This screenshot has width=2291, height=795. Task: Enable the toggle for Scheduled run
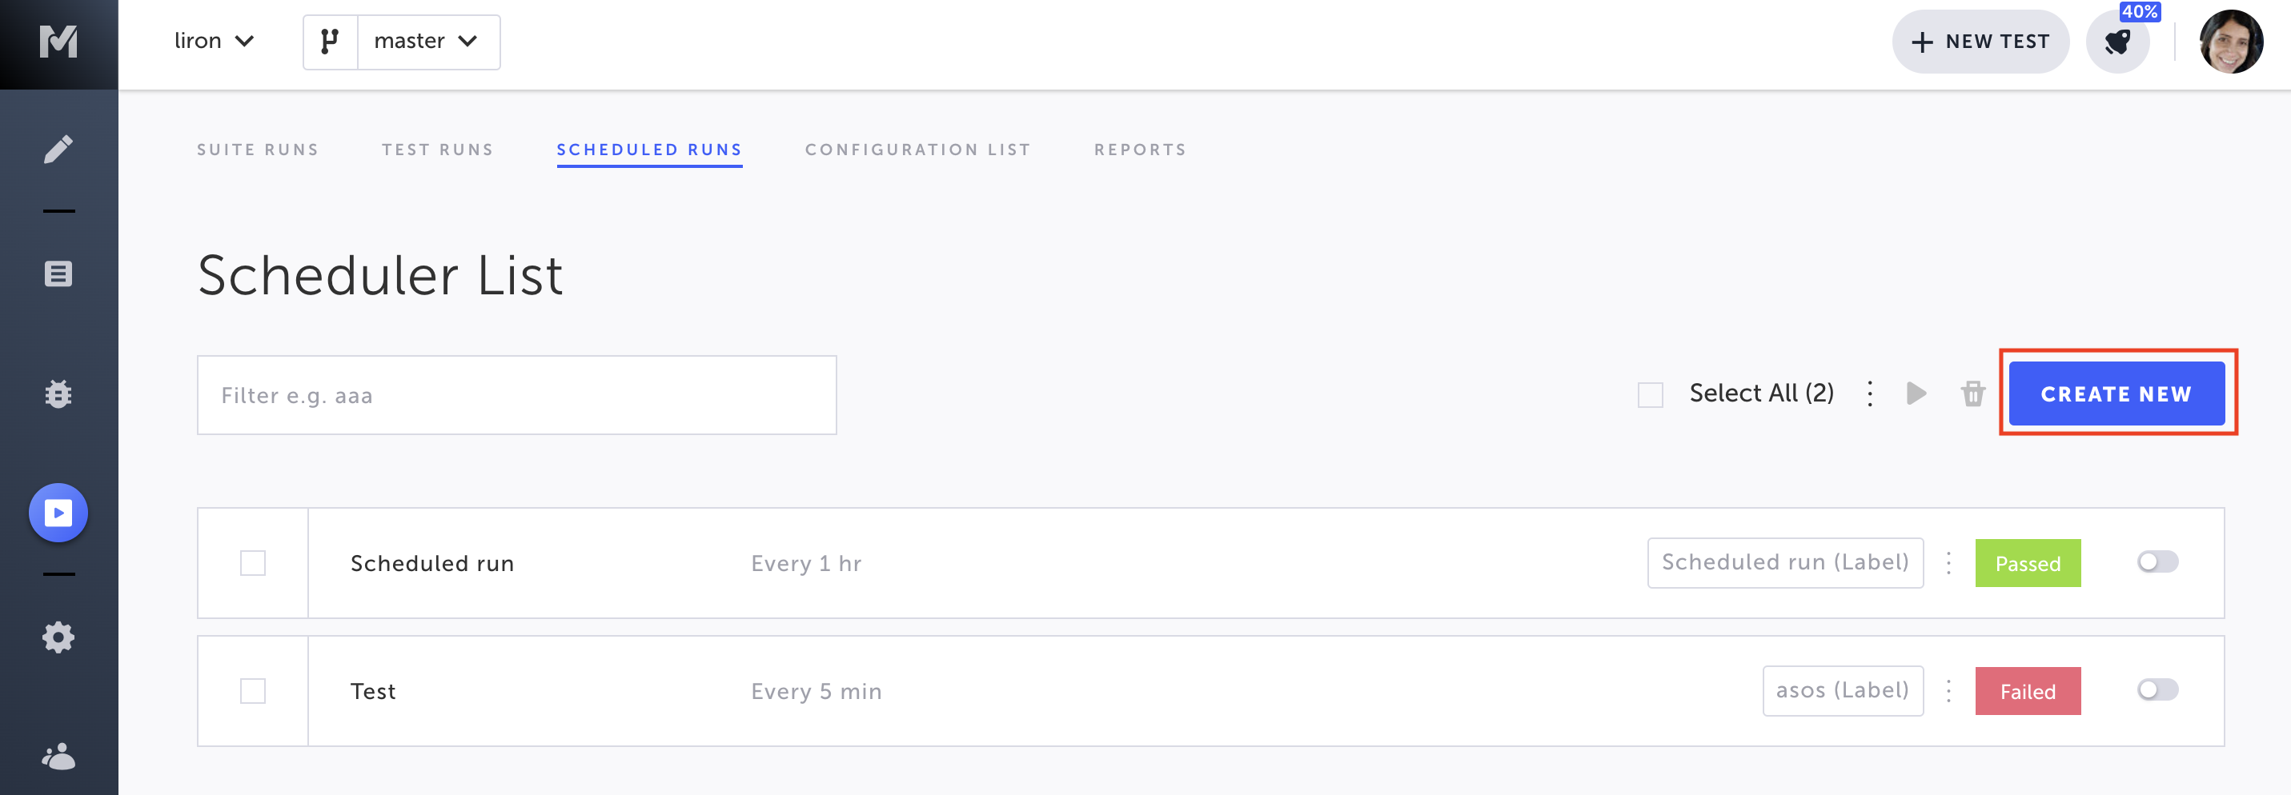(x=2157, y=561)
